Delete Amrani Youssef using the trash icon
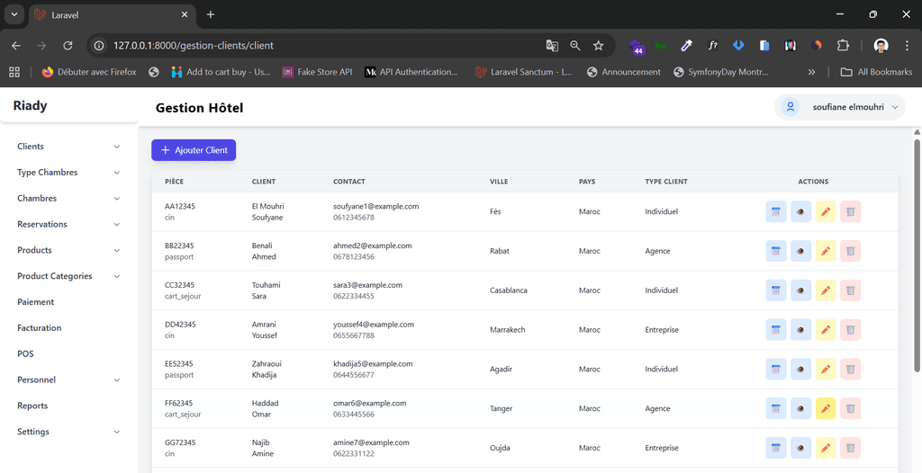 [x=850, y=330]
